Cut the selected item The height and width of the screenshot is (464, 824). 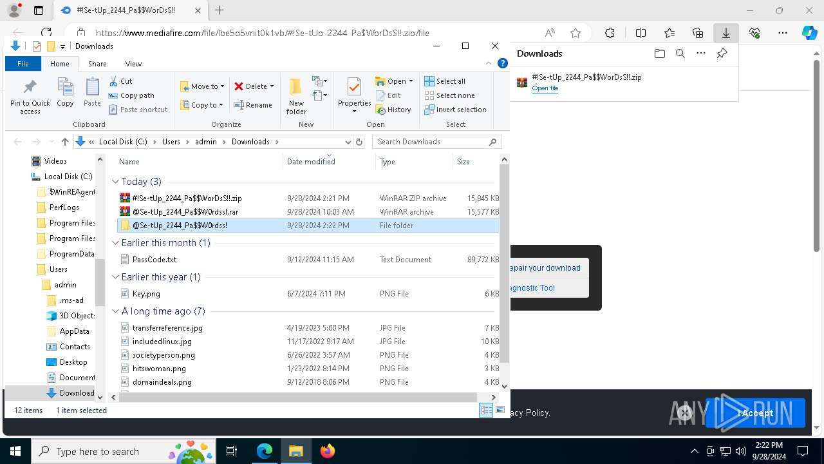(120, 81)
